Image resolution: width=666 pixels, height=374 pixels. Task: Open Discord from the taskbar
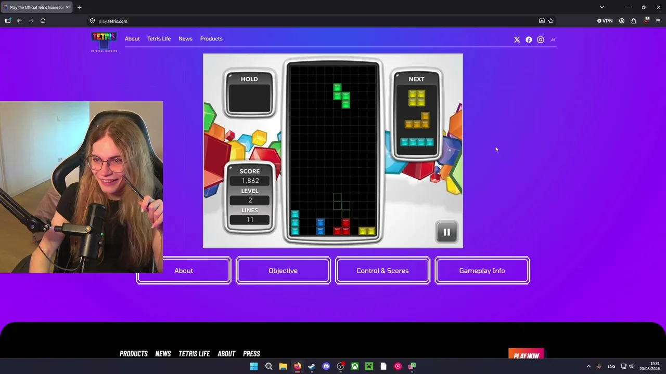point(326,366)
